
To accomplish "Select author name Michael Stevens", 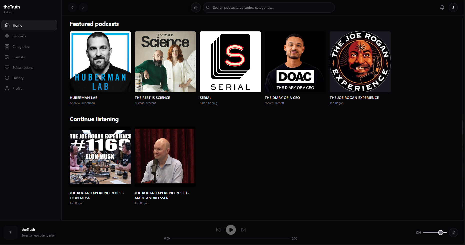I will (x=145, y=103).
